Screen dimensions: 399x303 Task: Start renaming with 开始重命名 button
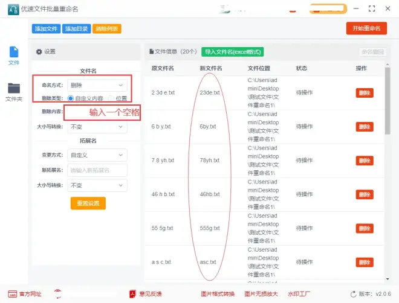tap(366, 28)
